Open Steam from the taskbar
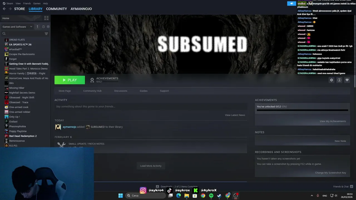Viewport: 356px width, 200px height. 219,196
